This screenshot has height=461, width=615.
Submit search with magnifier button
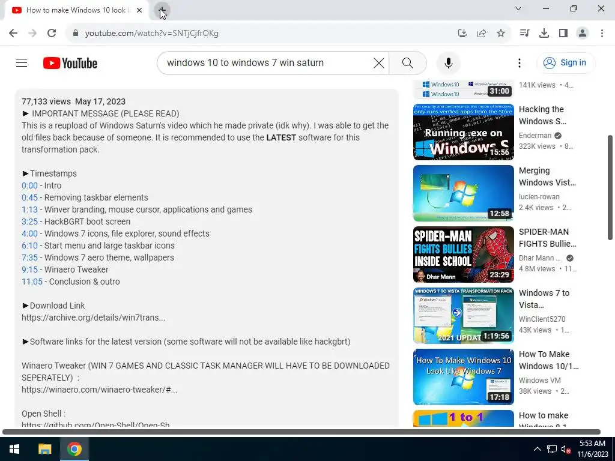coord(408,62)
